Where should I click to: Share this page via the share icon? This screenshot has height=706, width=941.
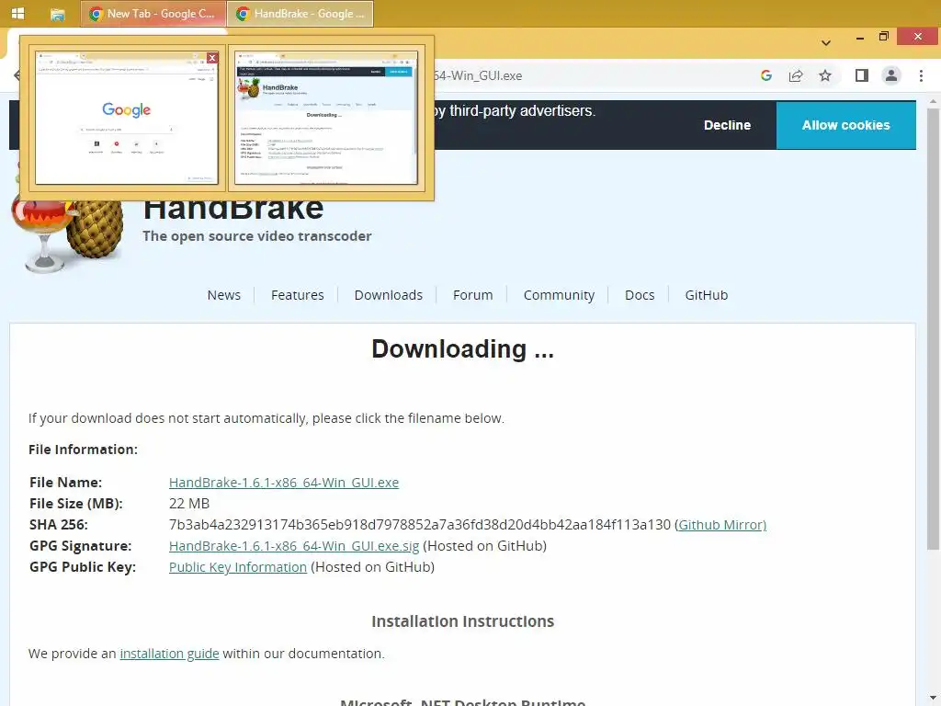coord(796,75)
